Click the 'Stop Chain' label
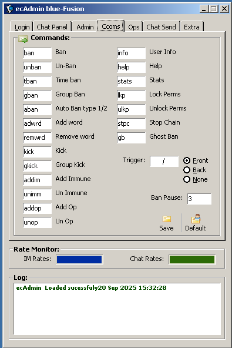 (x=164, y=122)
